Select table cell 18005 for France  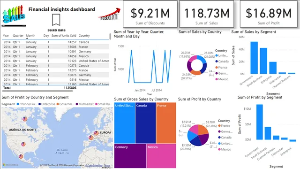click(72, 47)
